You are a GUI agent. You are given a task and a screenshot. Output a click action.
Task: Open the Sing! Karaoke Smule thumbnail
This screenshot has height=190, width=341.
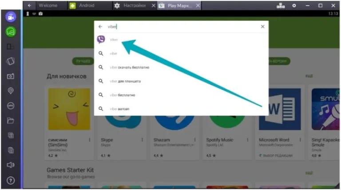pos(325,109)
